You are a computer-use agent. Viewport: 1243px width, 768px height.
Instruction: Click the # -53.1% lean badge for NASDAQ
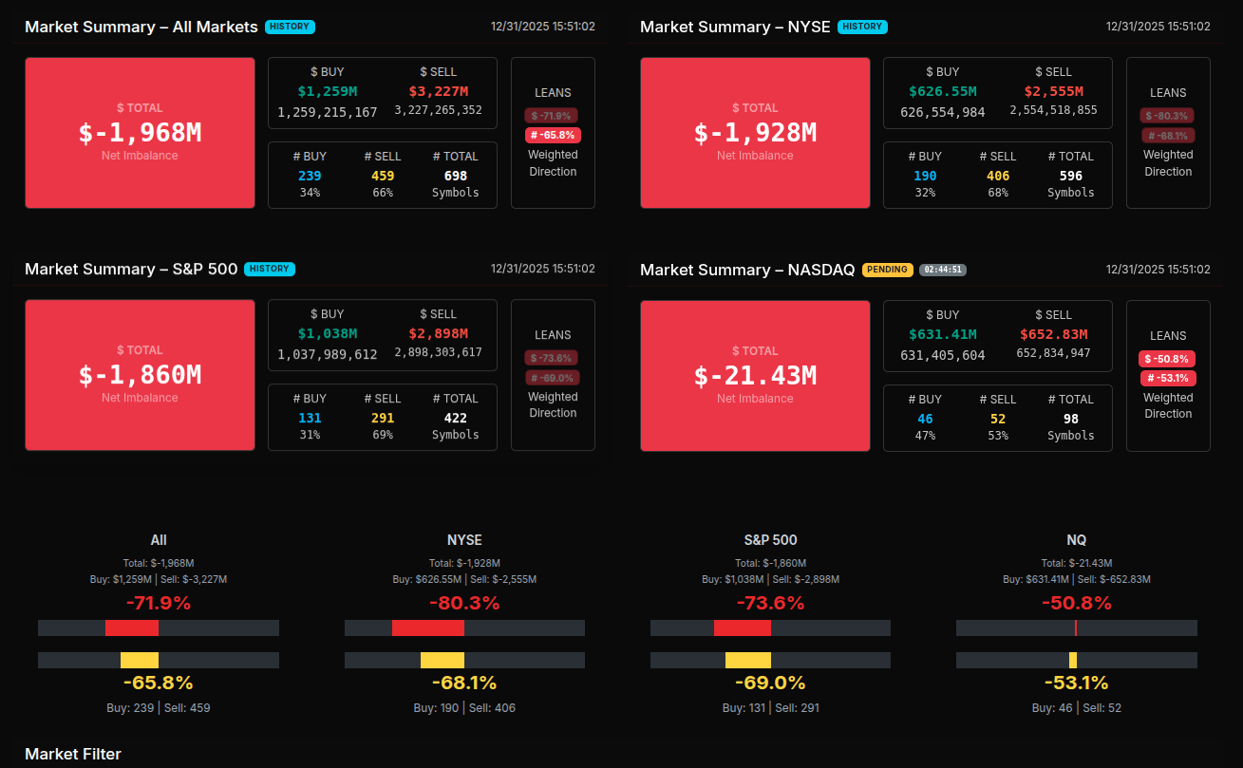[x=1168, y=378]
